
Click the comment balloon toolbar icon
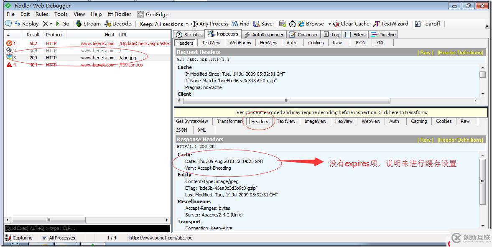pos(8,24)
